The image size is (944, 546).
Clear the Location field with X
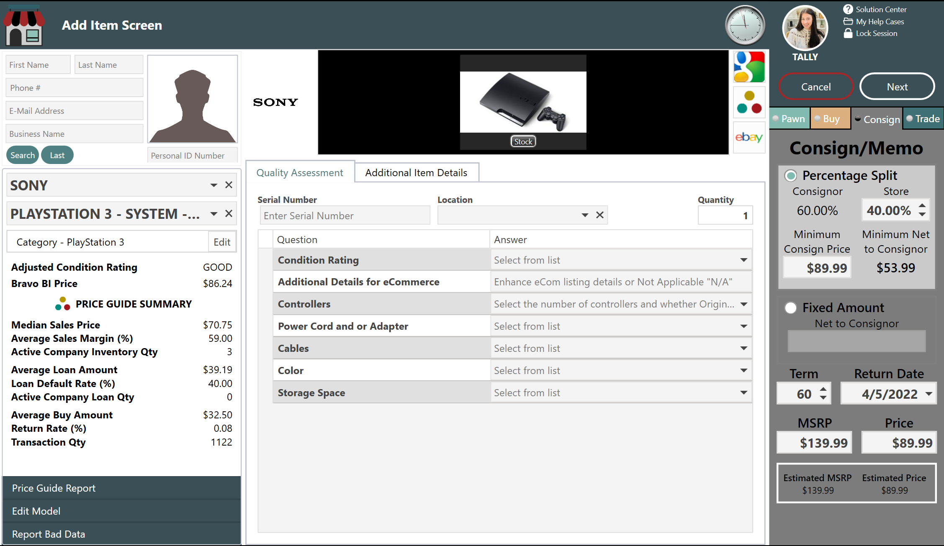pos(599,215)
